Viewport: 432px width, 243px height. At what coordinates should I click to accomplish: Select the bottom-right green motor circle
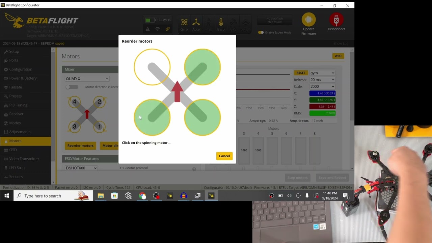coord(202,117)
